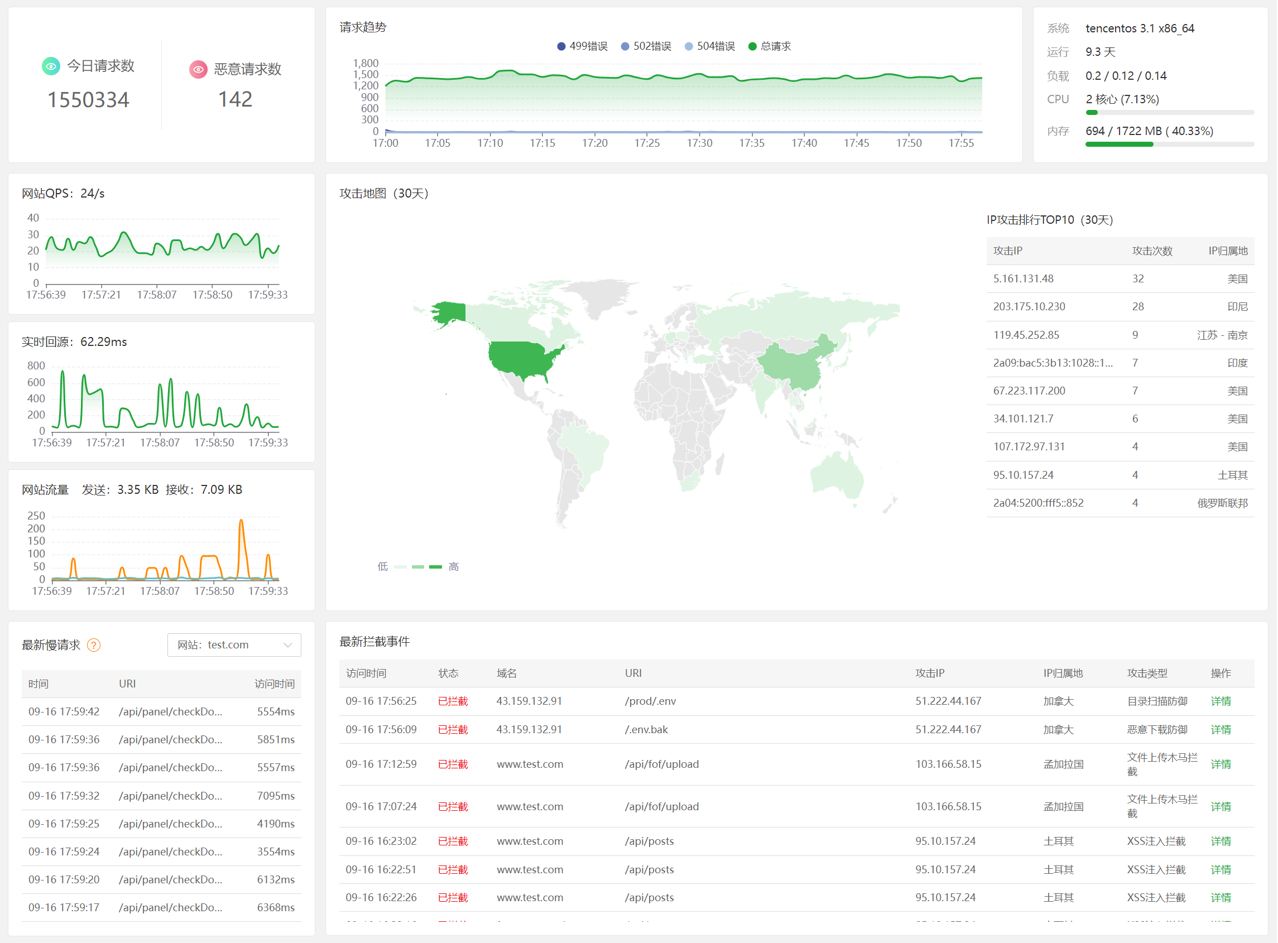View 详情 for the 17:12:59 upload event
Screen dimensions: 1278x943
tap(1222, 765)
